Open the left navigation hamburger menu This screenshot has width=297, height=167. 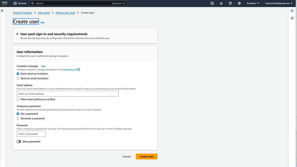2,11
